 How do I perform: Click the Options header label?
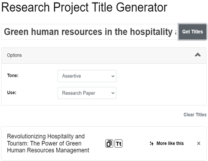[x=14, y=55]
